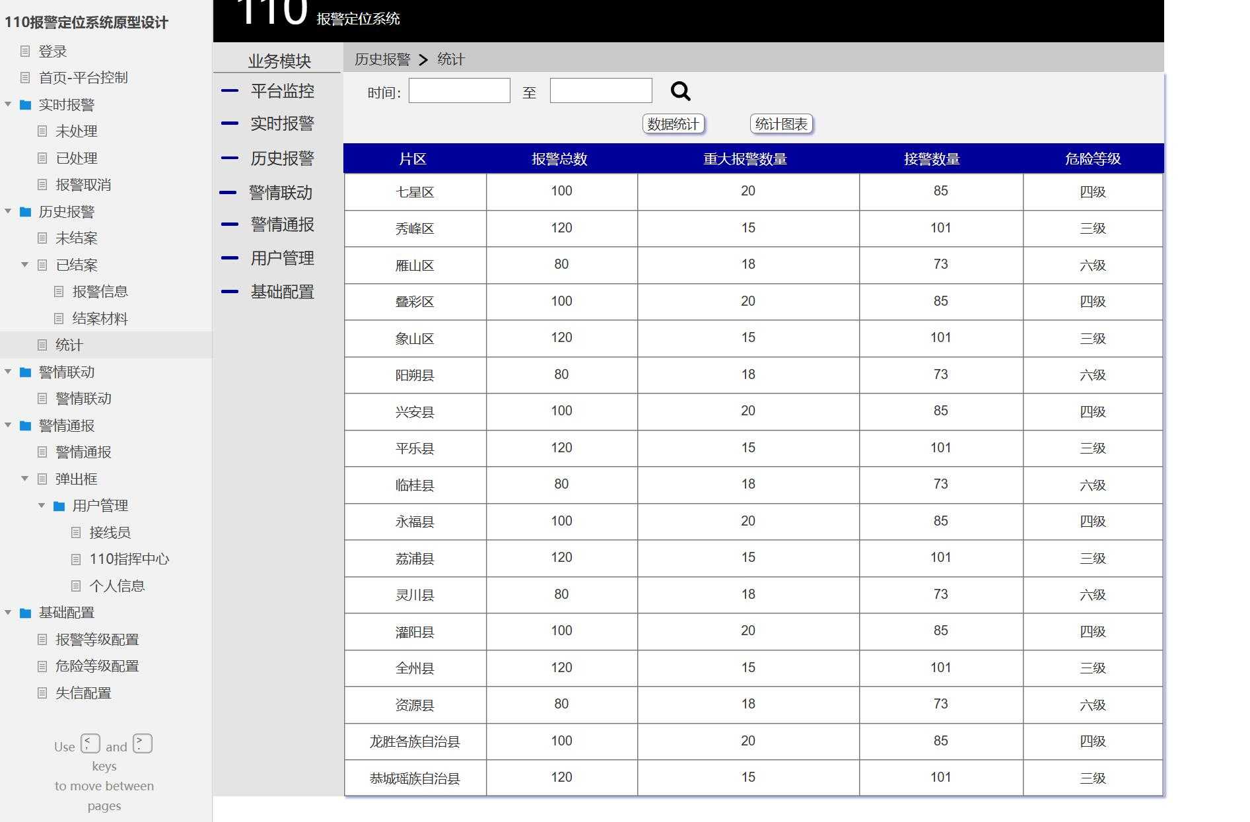Click the 报警总数 column header
Screen dimensions: 1250x822
coord(559,159)
